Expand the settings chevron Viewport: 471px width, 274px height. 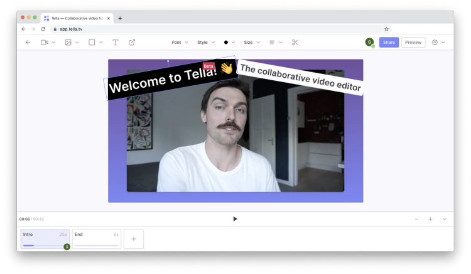[x=443, y=43]
